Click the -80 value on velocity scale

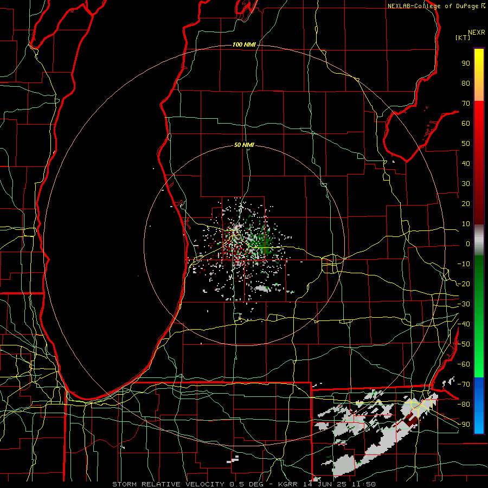coord(464,404)
